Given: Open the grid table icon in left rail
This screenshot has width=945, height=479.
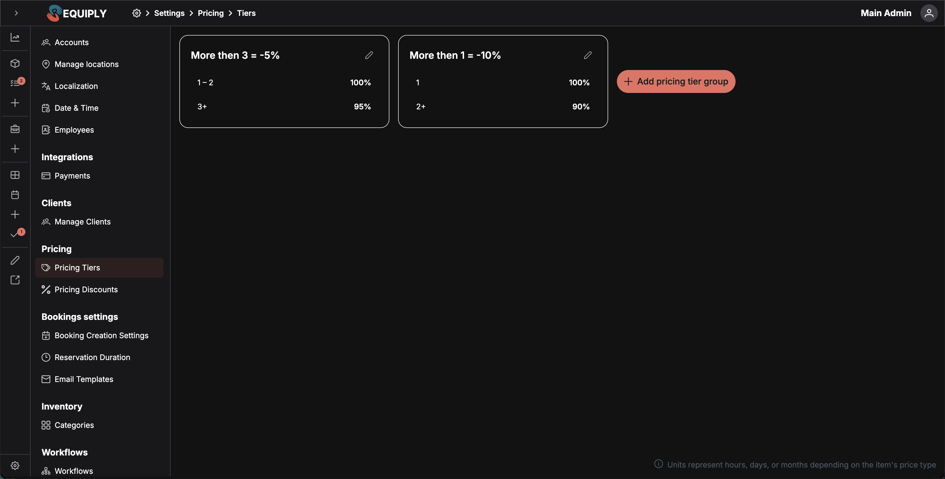Looking at the screenshot, I should click(15, 175).
